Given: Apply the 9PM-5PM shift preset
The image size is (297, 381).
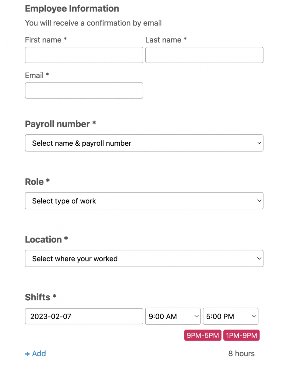Looking at the screenshot, I should point(203,335).
